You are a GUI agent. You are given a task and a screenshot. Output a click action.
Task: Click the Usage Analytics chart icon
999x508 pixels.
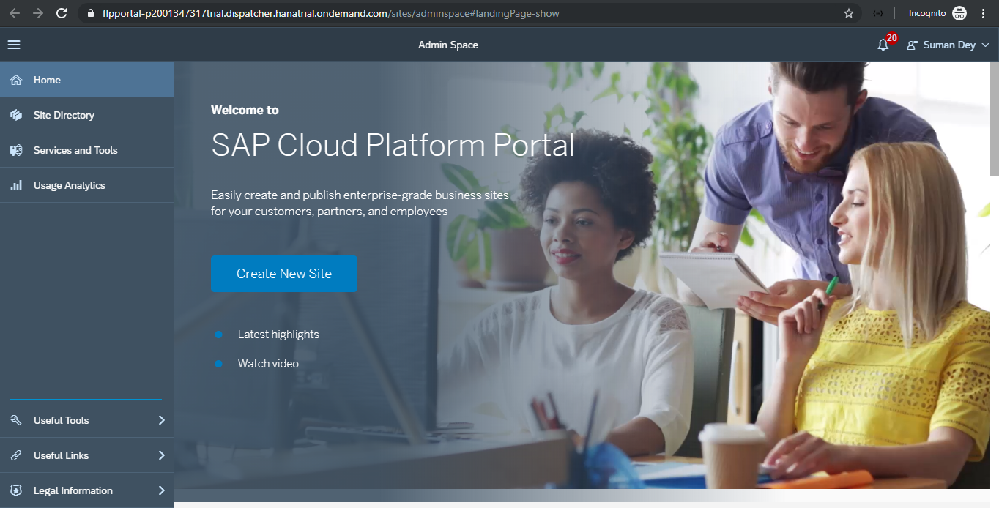[x=16, y=185]
